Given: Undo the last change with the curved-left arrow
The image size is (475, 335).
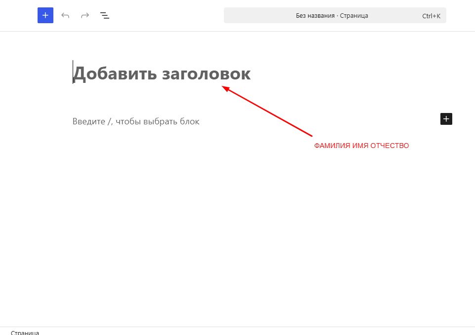Looking at the screenshot, I should pos(65,15).
